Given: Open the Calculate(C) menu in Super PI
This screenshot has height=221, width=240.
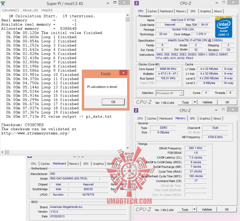Looking at the screenshot, I should point(10,10).
